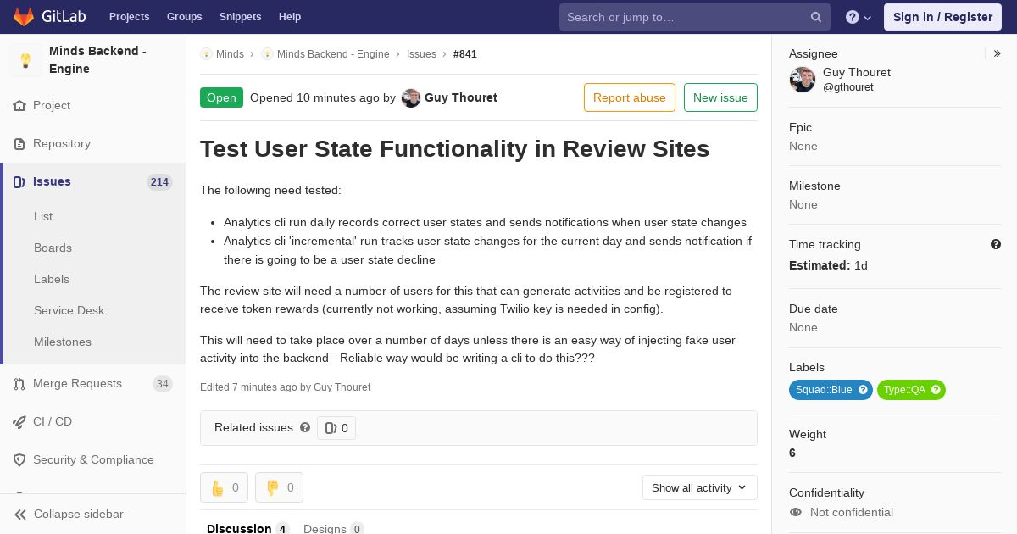Open the issues List sidebar item
The width and height of the screenshot is (1017, 534).
pos(43,216)
